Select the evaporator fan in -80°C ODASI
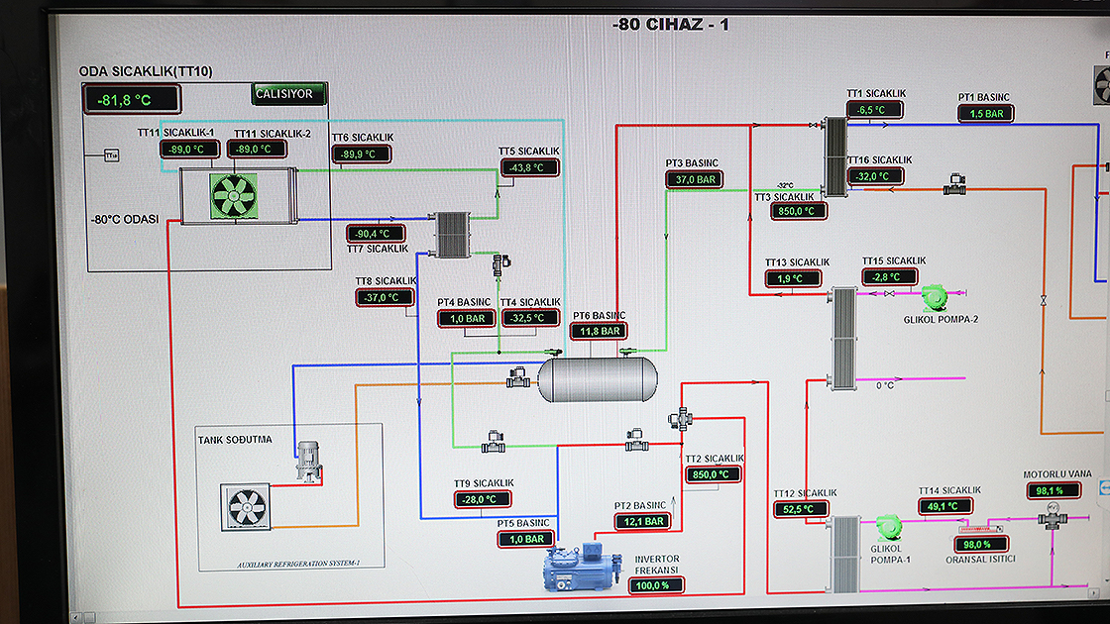Image resolution: width=1110 pixels, height=624 pixels. pyautogui.click(x=234, y=195)
